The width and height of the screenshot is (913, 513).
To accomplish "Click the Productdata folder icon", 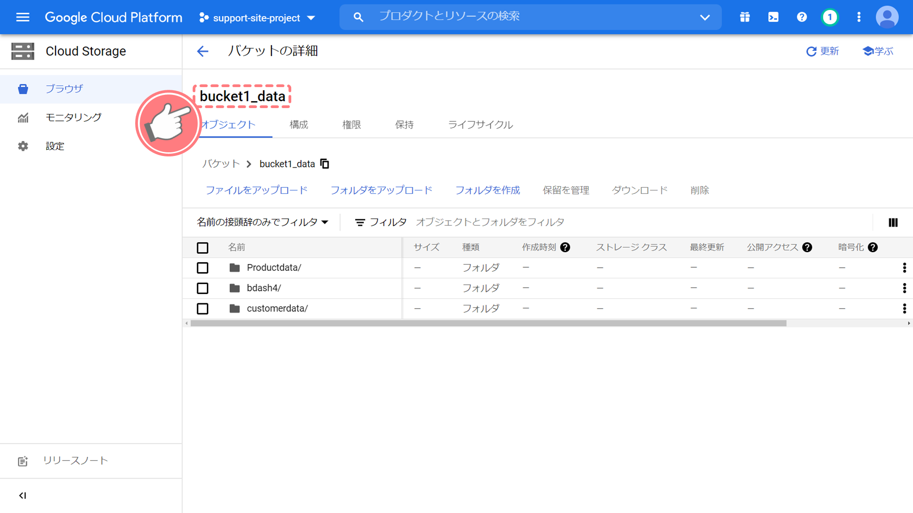I will [x=235, y=268].
